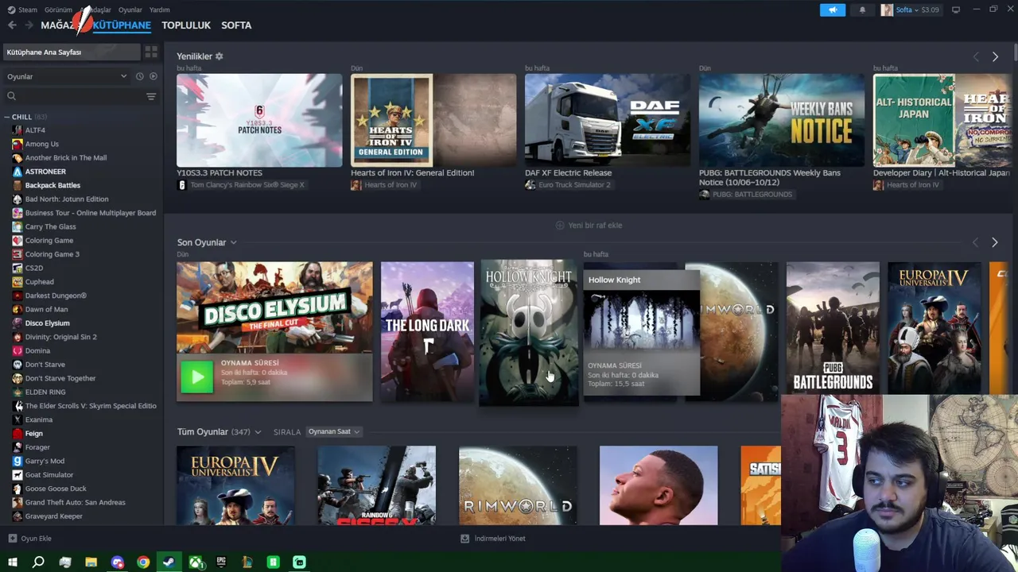Toggle sort by recent activity clock
Screen dimensions: 1018x572
pyautogui.click(x=139, y=76)
